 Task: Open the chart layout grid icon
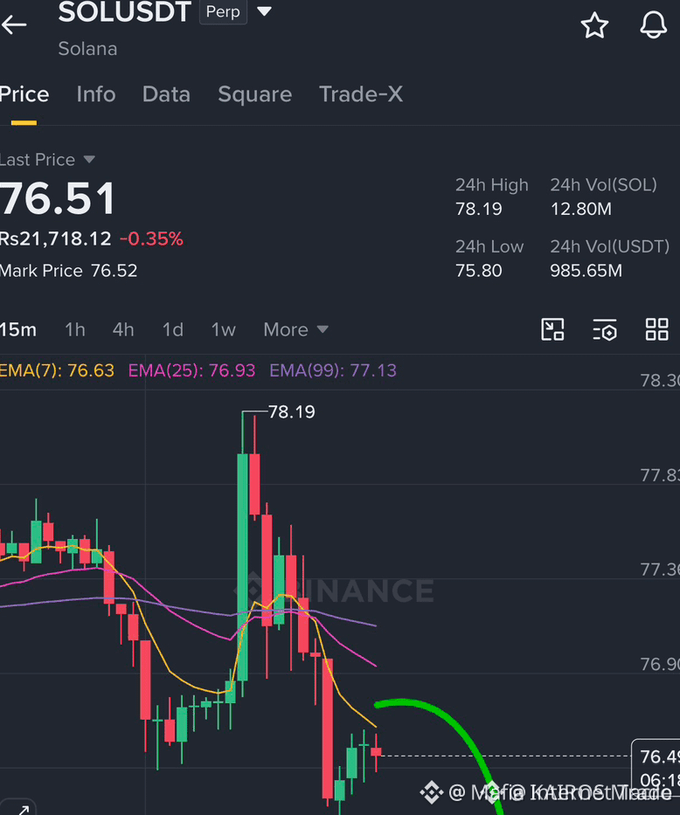[x=656, y=329]
